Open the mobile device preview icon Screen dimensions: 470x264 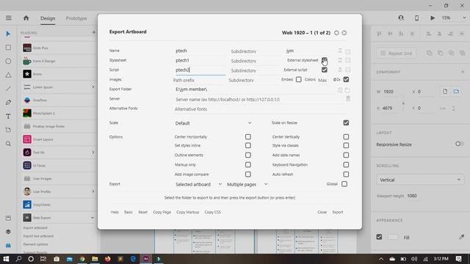[416, 18]
